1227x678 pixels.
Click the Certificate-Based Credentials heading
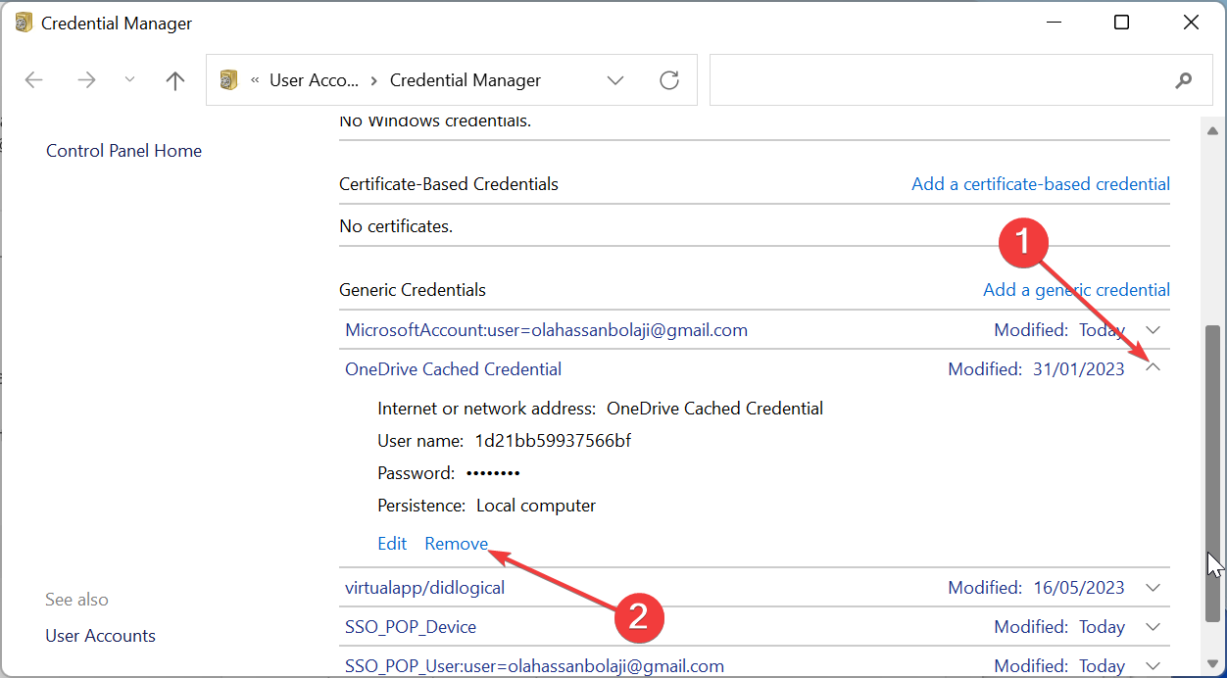pyautogui.click(x=449, y=184)
